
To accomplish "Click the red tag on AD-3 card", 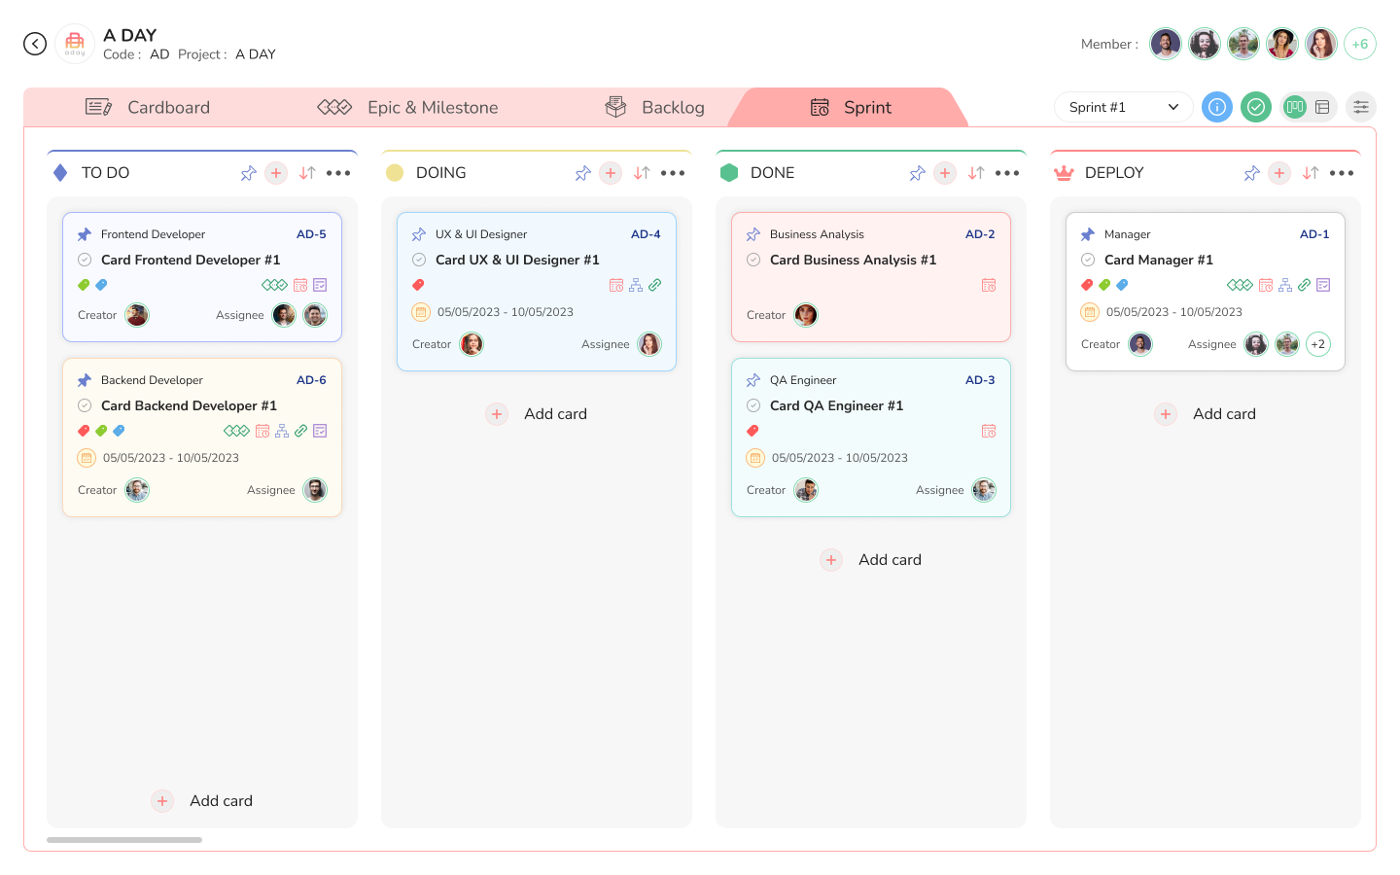I will [x=752, y=431].
